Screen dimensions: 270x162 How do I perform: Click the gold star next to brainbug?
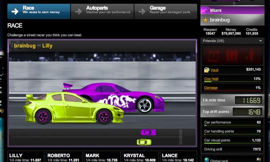[206, 20]
